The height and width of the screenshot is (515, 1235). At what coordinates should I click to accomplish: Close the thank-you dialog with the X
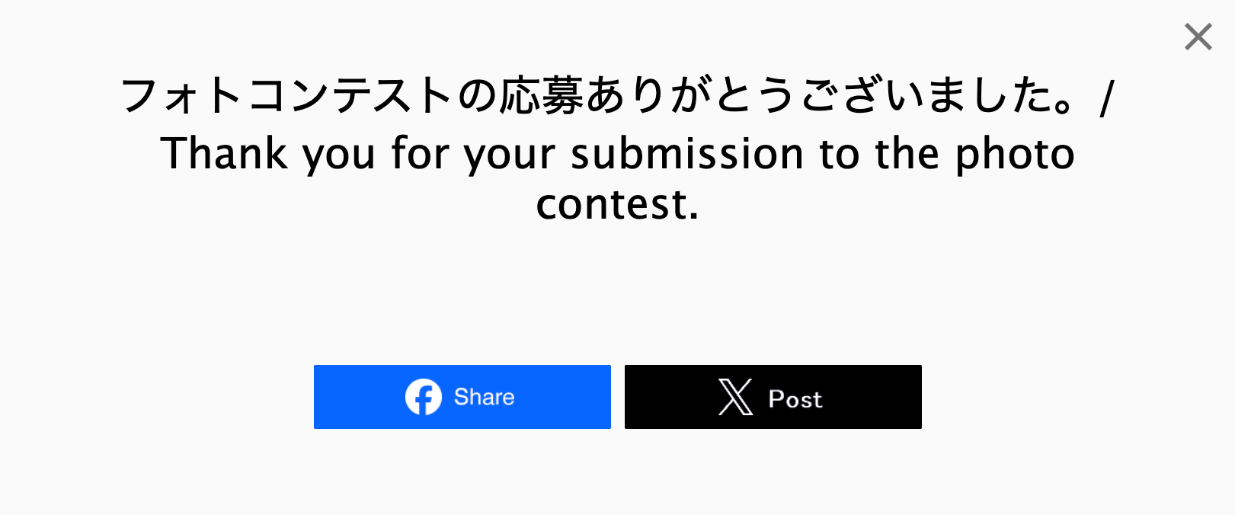[1198, 37]
